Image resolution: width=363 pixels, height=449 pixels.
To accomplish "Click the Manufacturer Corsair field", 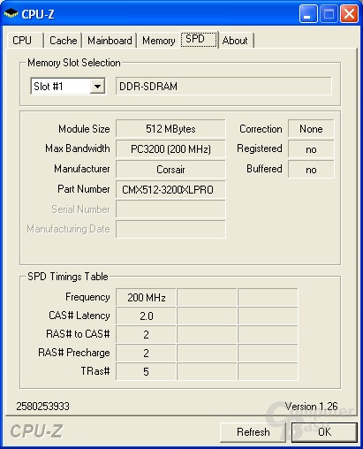I will point(170,170).
